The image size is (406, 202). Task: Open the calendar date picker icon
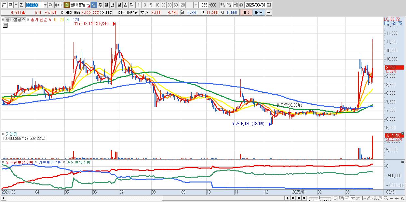[269, 5]
